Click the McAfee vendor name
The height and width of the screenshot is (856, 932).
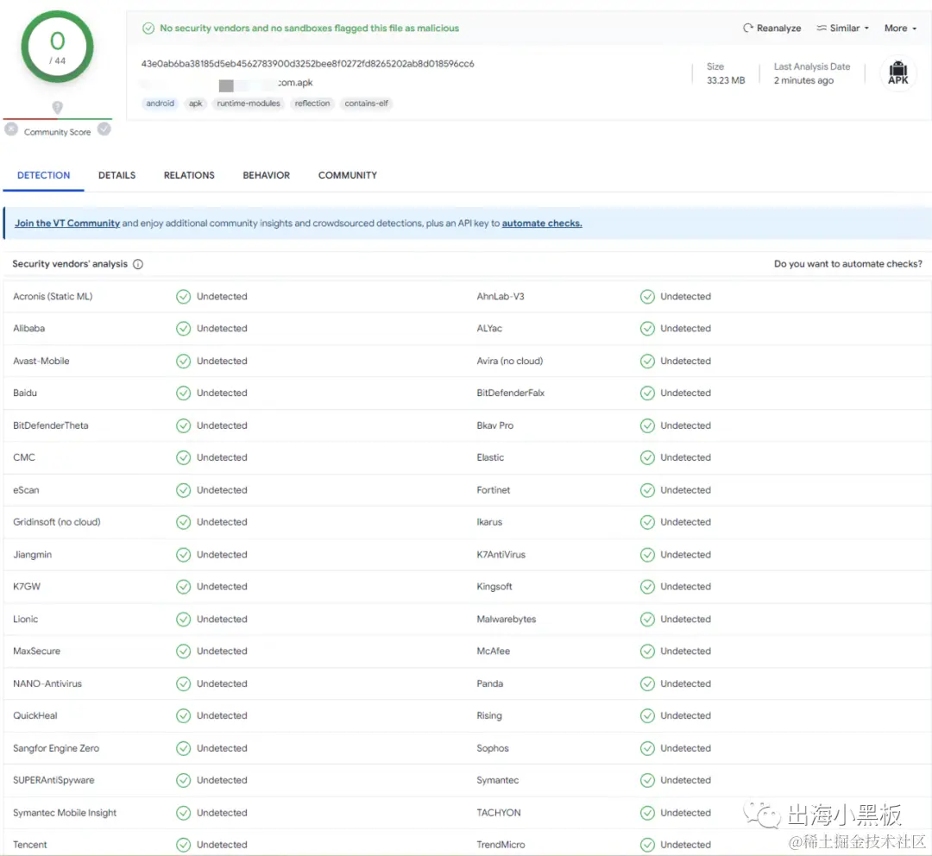(x=494, y=651)
